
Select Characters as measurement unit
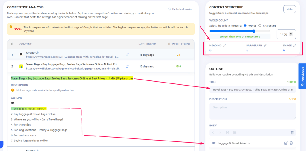pyautogui.click(x=260, y=26)
